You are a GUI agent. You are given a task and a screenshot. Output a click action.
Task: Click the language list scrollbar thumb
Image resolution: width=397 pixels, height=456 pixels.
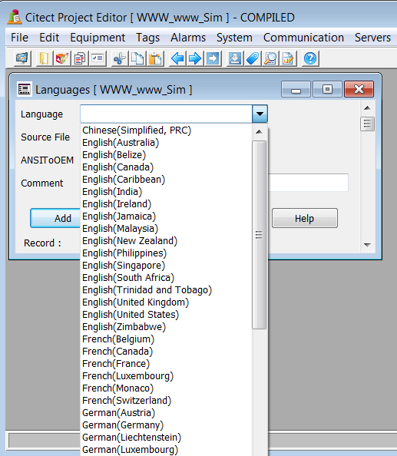[259, 235]
